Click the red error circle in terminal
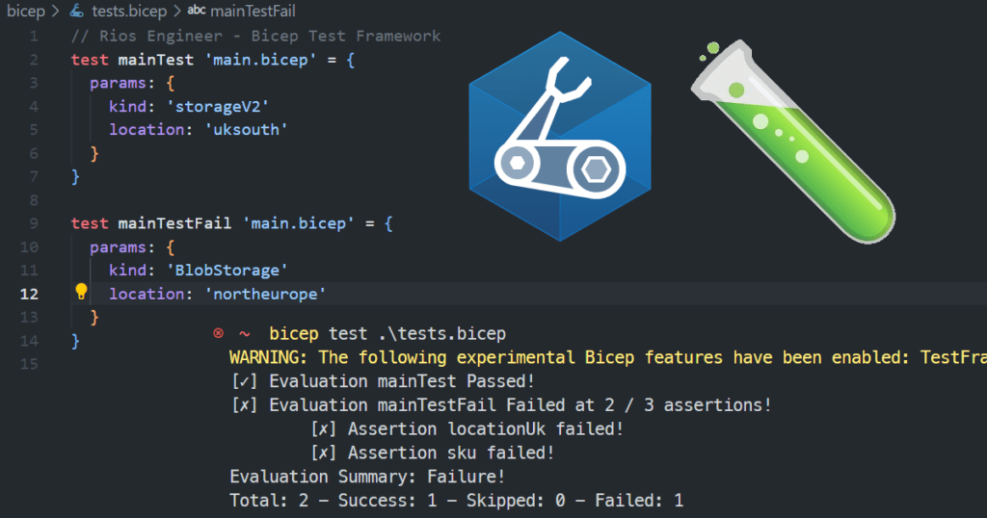Viewport: 987px width, 518px height. 219,333
